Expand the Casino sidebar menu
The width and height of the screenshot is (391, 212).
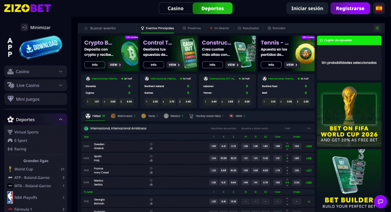click(x=36, y=72)
